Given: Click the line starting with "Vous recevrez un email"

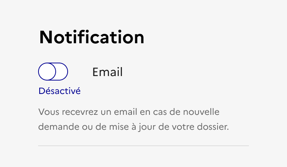Looking at the screenshot, I should [129, 112].
